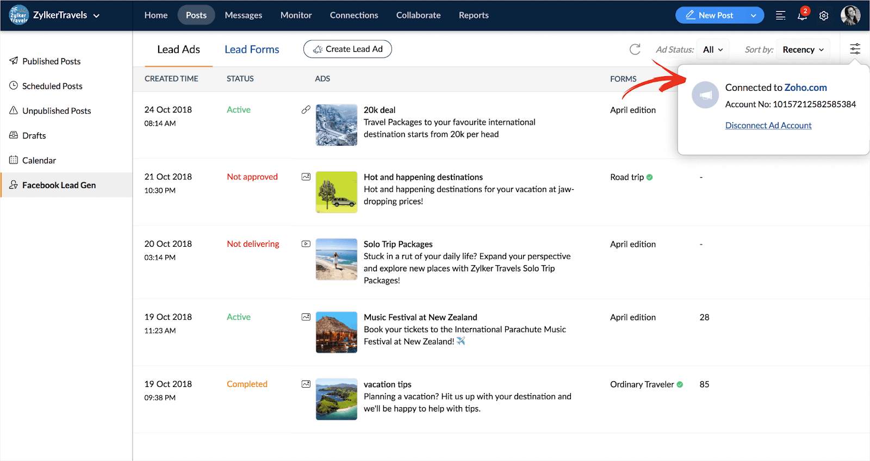Open the Connections section

click(354, 15)
